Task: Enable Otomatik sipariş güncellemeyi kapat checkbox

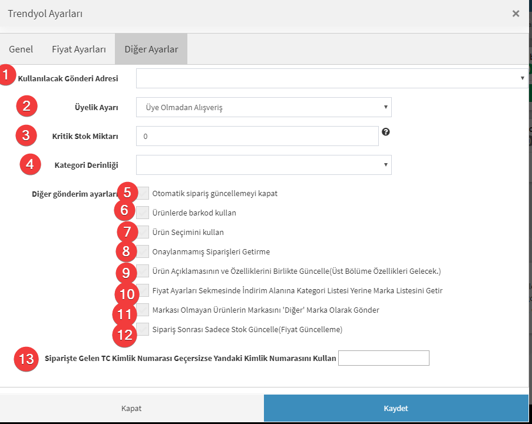Action: tap(143, 193)
